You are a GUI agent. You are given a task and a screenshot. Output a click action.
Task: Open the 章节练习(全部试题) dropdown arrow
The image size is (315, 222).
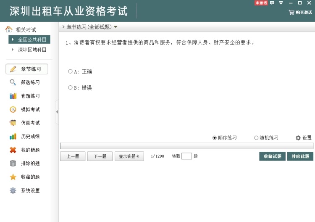115,27
